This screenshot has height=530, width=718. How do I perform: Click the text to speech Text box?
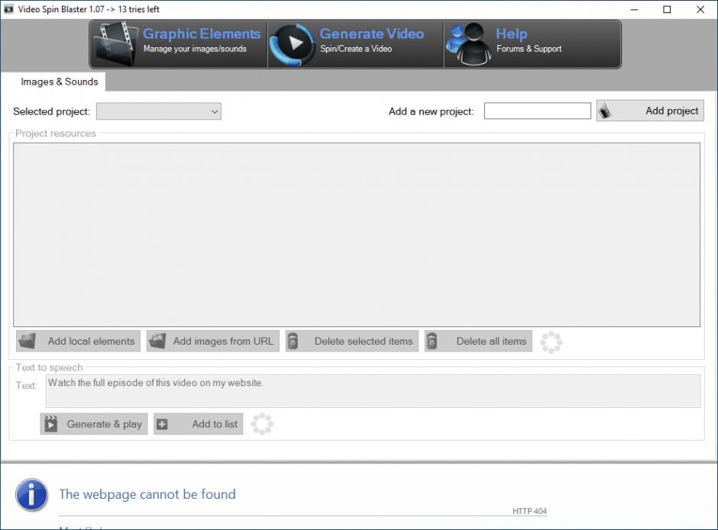373,391
